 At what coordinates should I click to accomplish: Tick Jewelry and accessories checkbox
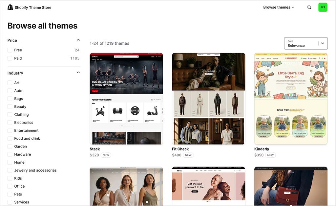[x=10, y=170]
